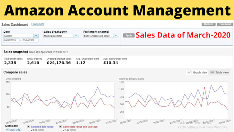The image size is (234, 132).
Task: Click the Graph view line chart icon
Action: coord(190,72)
